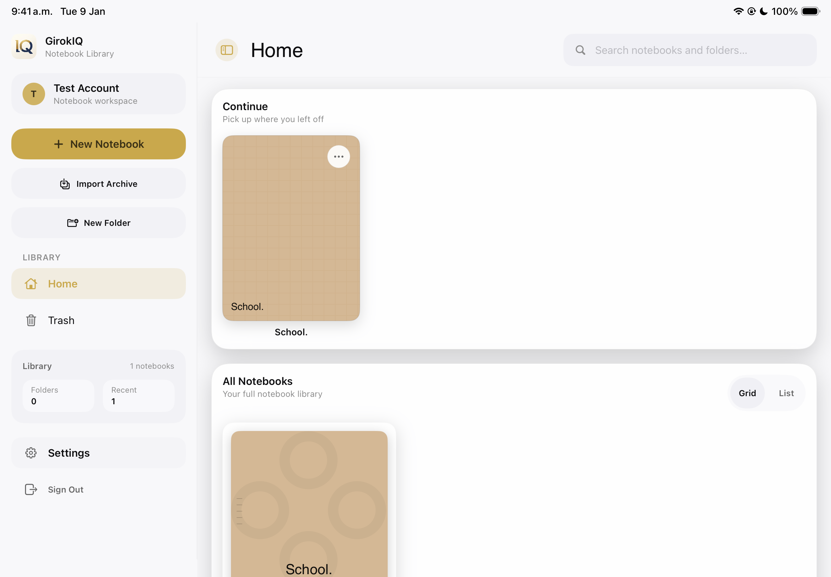The width and height of the screenshot is (831, 577).
Task: Click the search magnifier icon
Action: point(580,50)
